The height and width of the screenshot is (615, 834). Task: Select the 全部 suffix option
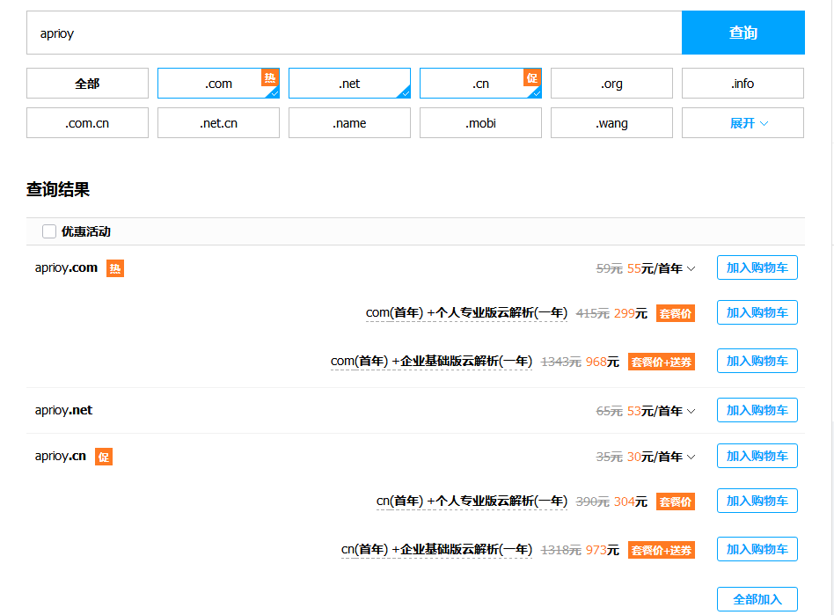coord(87,83)
